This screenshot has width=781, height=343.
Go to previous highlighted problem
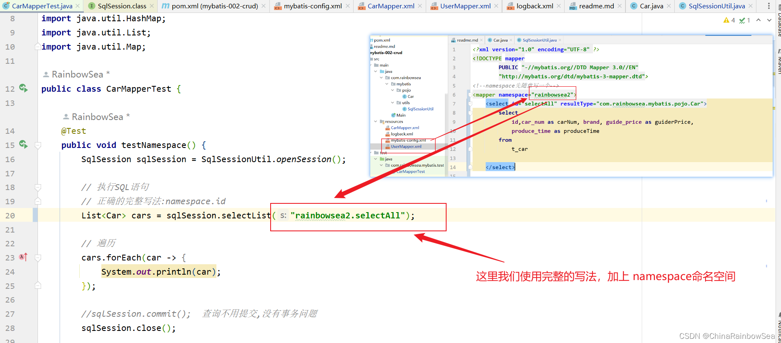click(758, 20)
